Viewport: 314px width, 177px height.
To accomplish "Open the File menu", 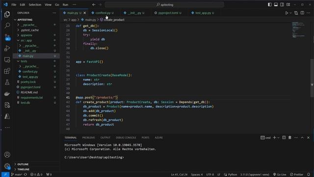I will click(14, 4).
